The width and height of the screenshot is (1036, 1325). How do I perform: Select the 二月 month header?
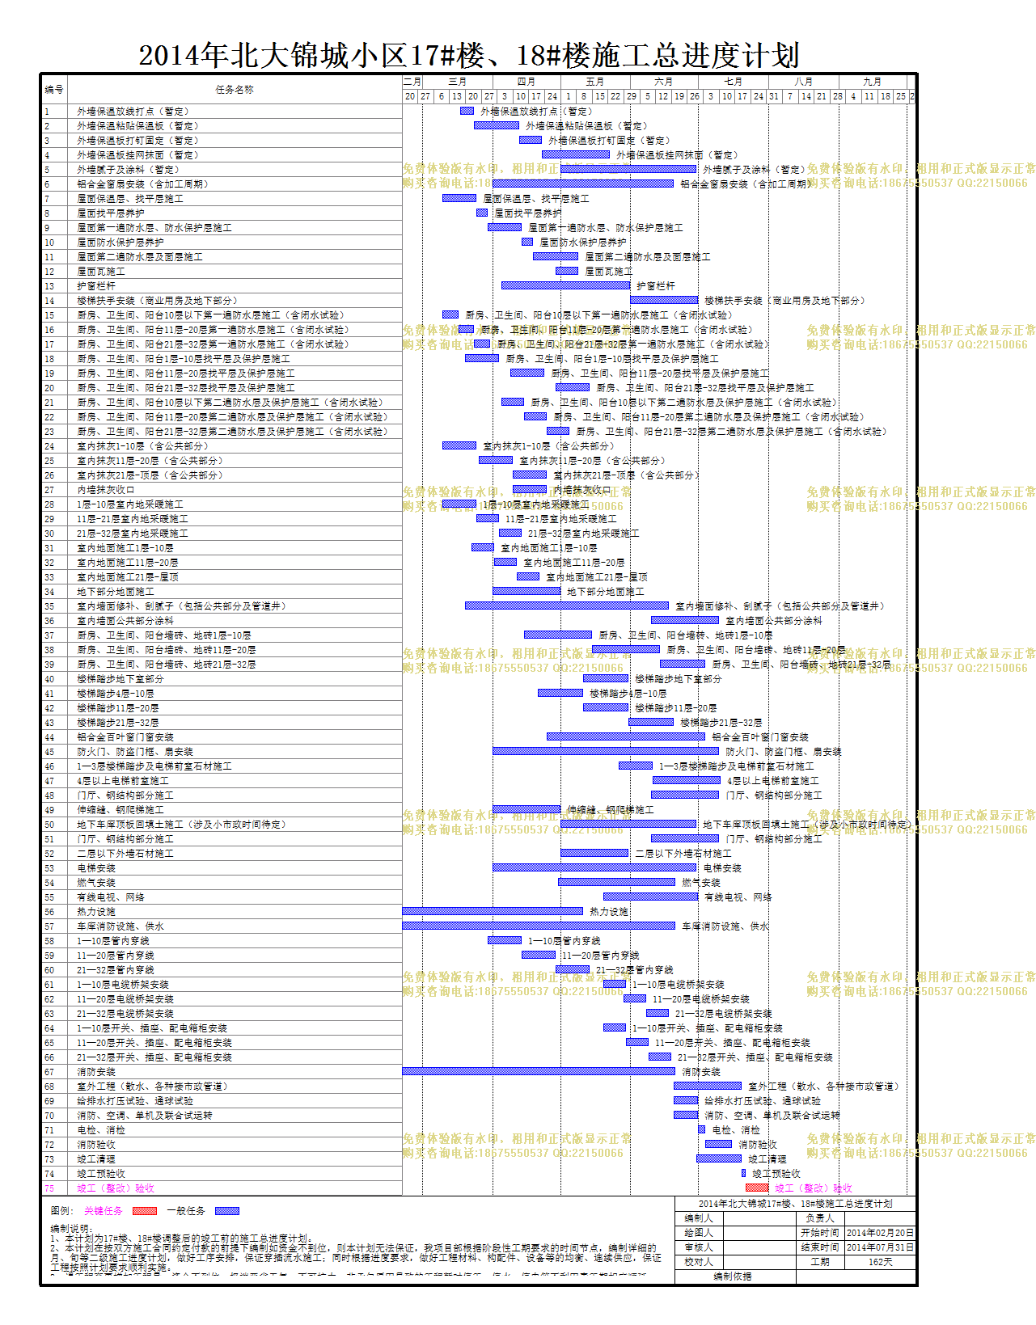pos(412,82)
